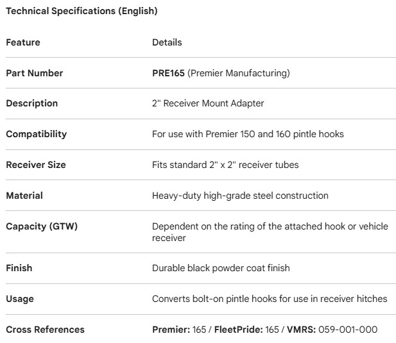Select the Compatibility row label
The width and height of the screenshot is (396, 343).
click(x=36, y=134)
